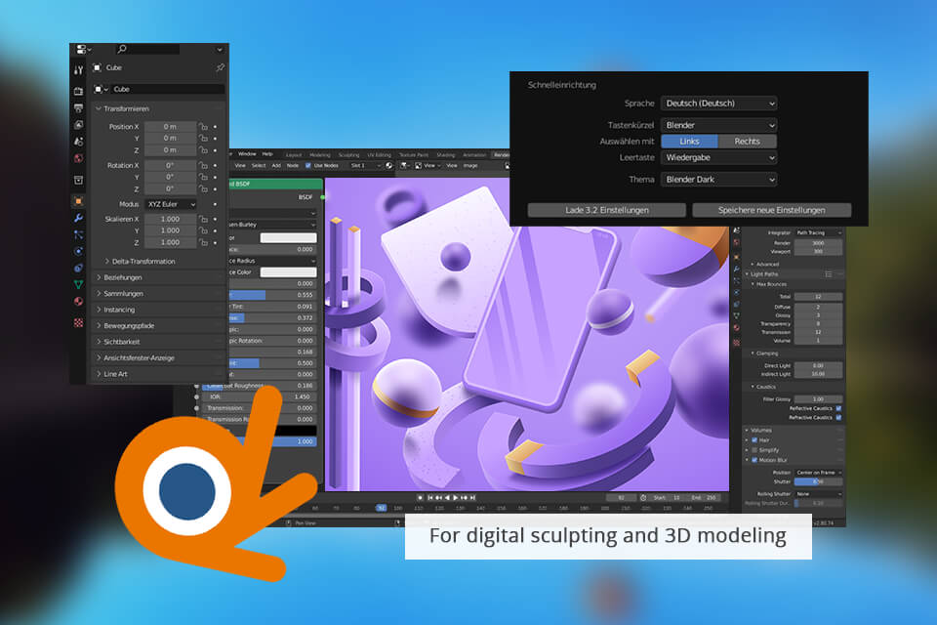Switch to the UV Editing workspace tab
Viewport: 937px width, 625px height.
(x=379, y=155)
